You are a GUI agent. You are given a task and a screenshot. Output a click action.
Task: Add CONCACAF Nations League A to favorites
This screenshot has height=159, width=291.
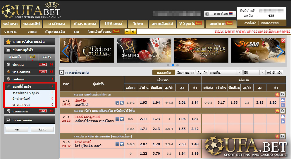point(277,94)
